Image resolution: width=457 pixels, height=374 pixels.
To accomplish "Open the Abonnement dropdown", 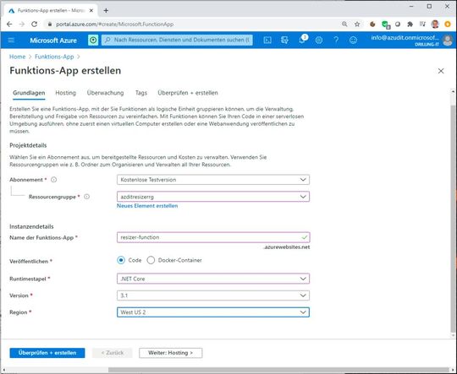I will (213, 180).
